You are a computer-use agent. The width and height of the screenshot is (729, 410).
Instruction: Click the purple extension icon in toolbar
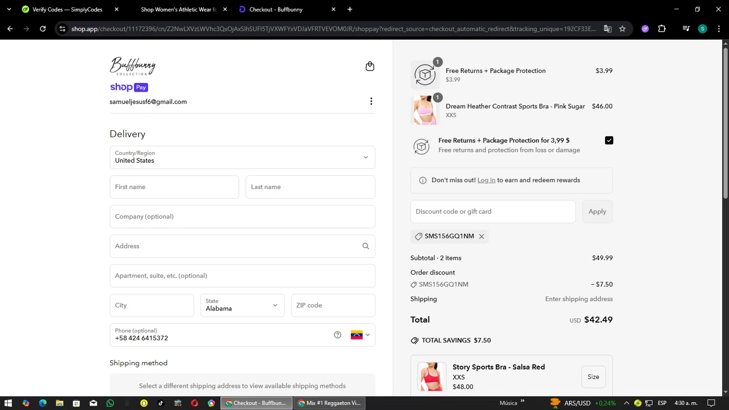click(645, 29)
